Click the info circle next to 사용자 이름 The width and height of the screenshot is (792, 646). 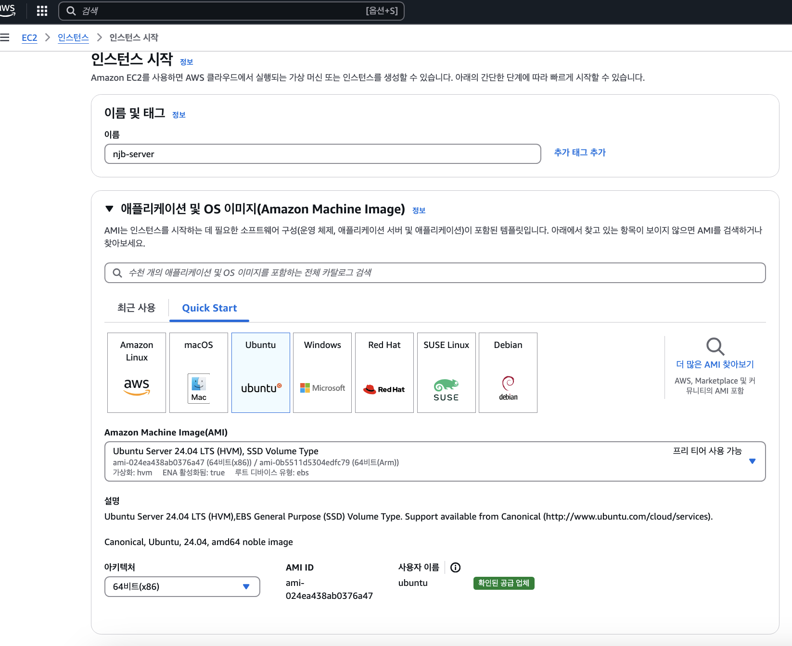pos(455,568)
